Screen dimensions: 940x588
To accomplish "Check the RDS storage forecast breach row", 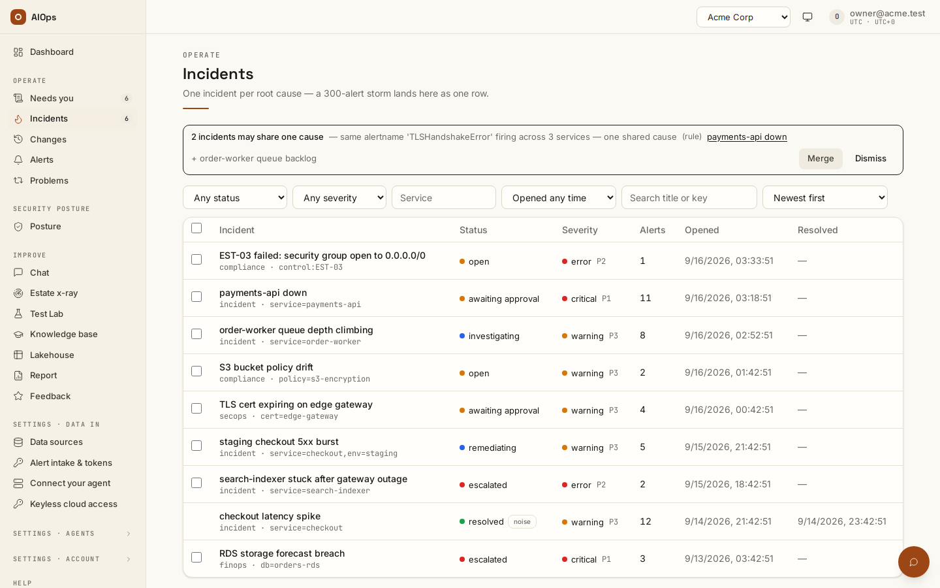I will pyautogui.click(x=196, y=557).
